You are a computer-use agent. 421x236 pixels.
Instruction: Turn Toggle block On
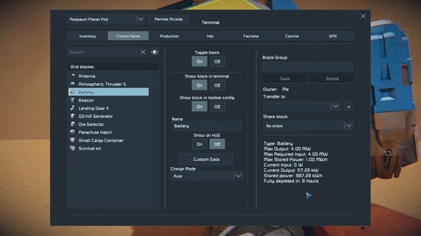click(x=199, y=62)
